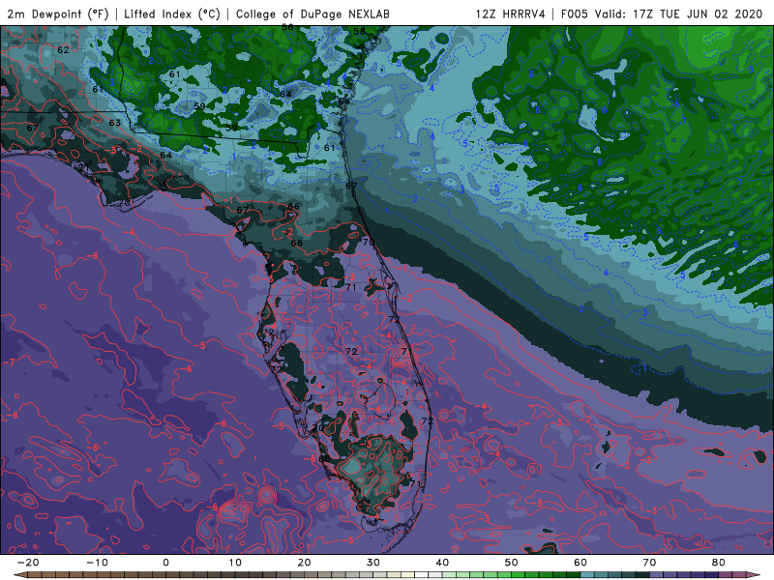Click the '12Z HRRRV4' model run text
This screenshot has height=580, width=774.
point(511,14)
